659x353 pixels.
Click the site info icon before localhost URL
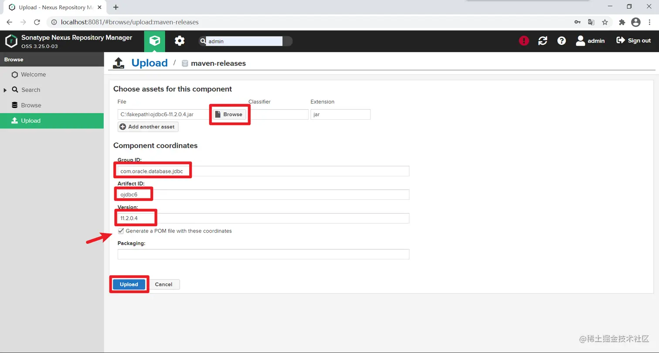[54, 22]
